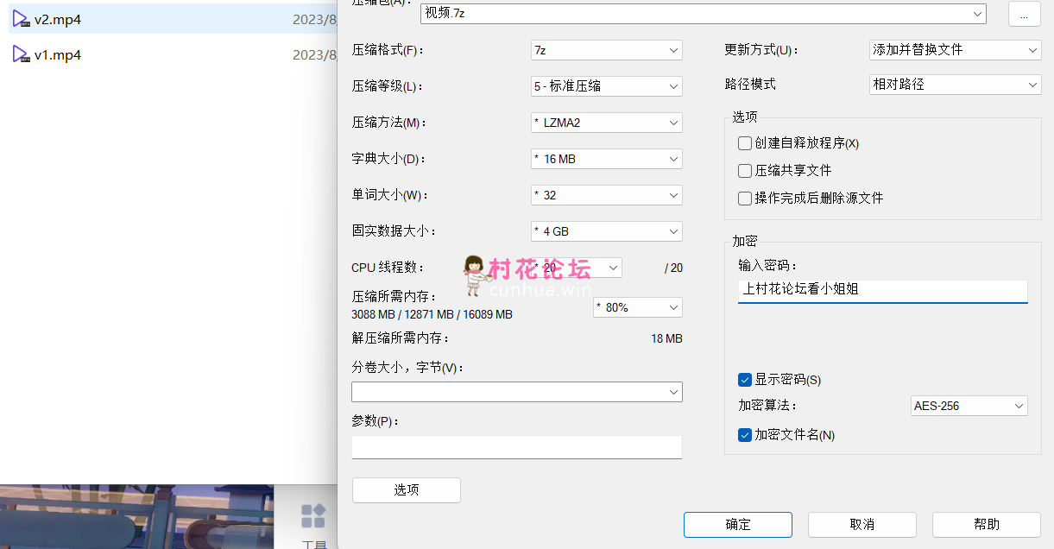Select the v2.mp4 file name

(58, 19)
